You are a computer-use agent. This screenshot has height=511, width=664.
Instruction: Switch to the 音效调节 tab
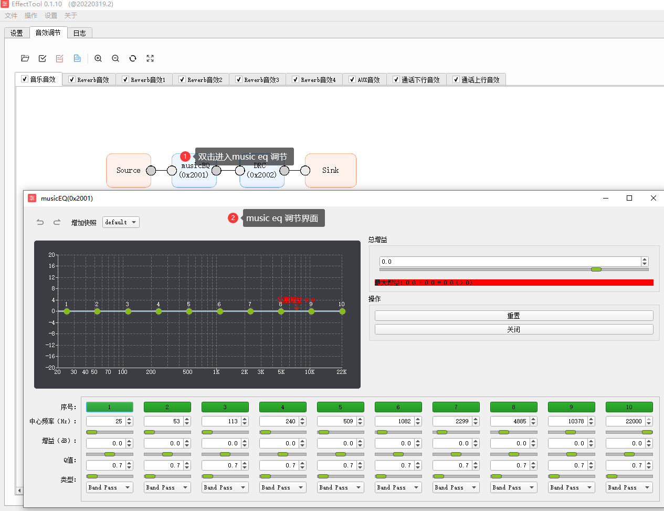(48, 33)
